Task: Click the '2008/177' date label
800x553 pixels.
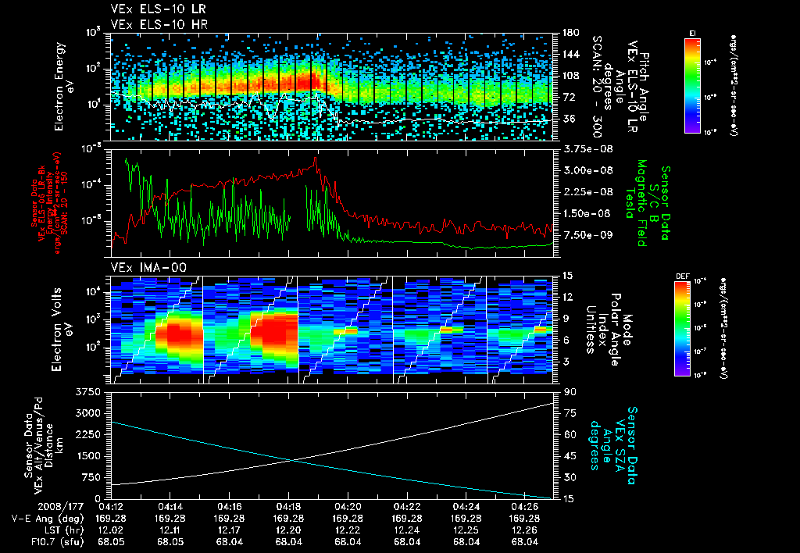Action: coord(62,508)
